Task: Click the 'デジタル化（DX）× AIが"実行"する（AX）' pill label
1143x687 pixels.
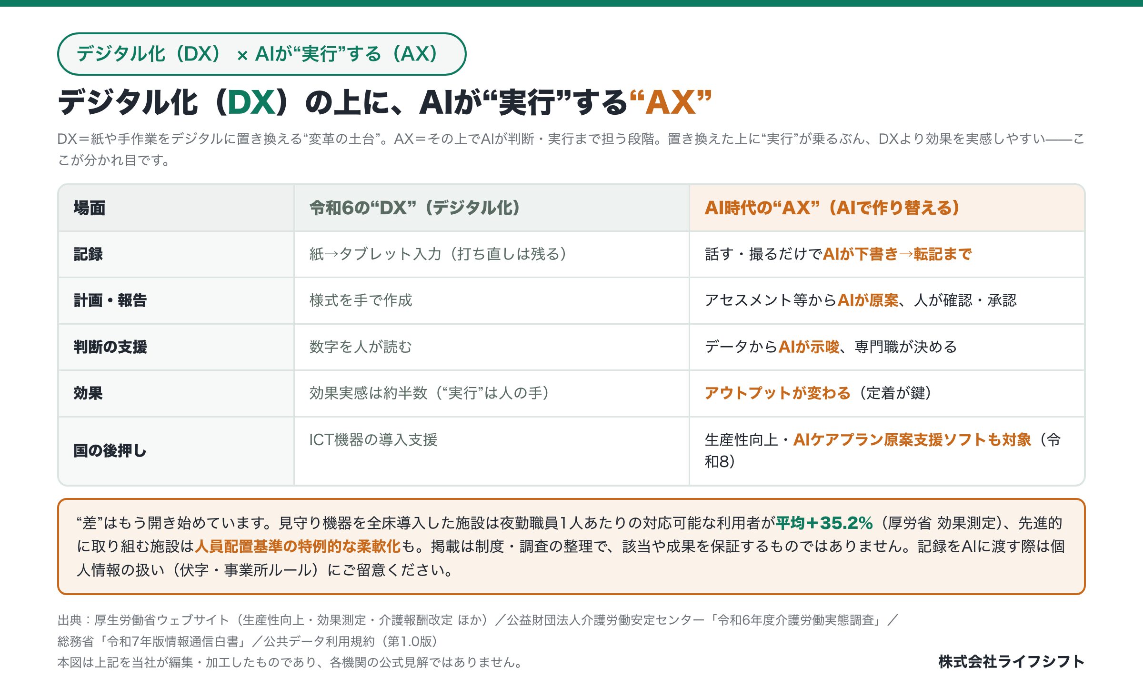Action: (261, 54)
